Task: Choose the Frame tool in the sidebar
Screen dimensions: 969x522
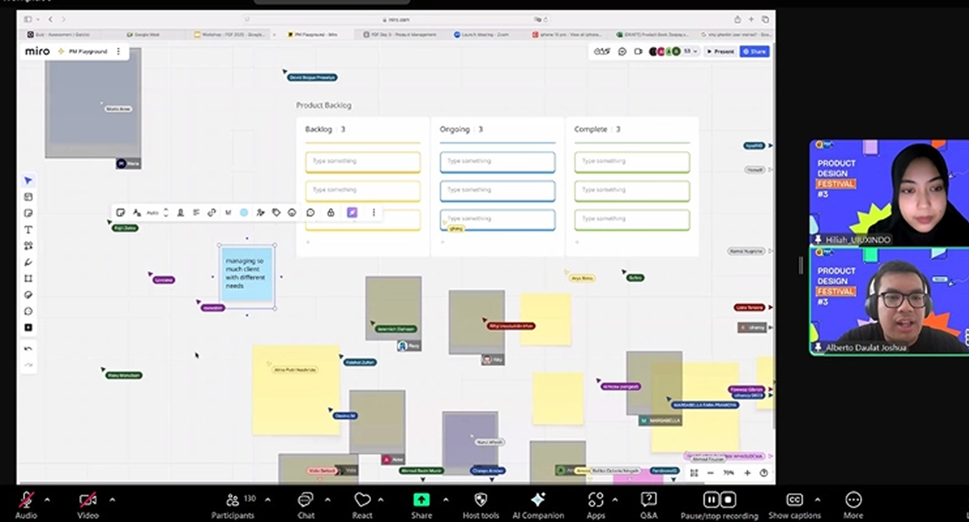Action: (x=28, y=278)
